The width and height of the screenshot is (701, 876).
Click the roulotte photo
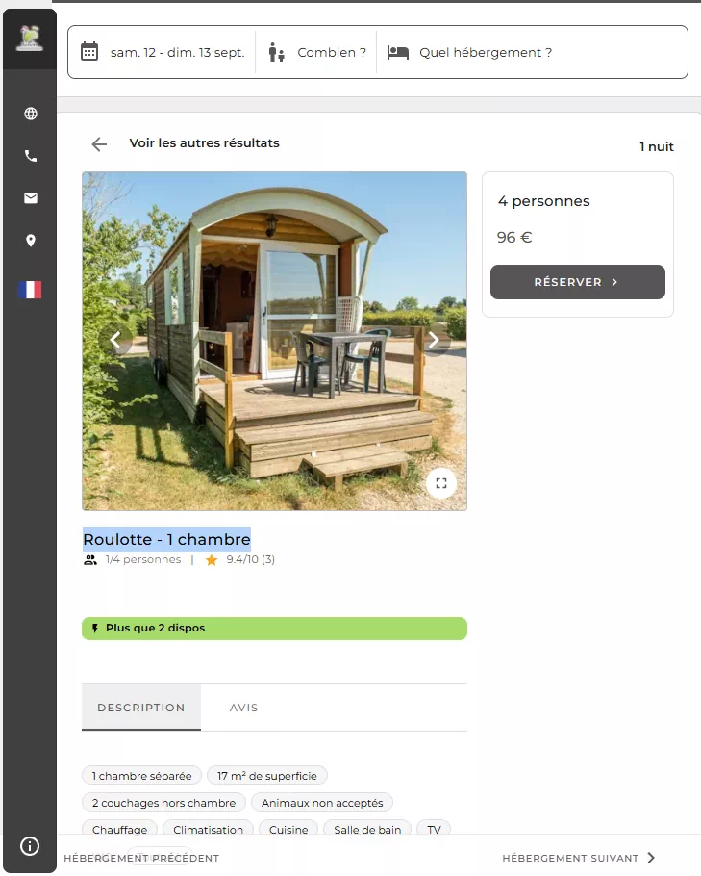(x=275, y=341)
